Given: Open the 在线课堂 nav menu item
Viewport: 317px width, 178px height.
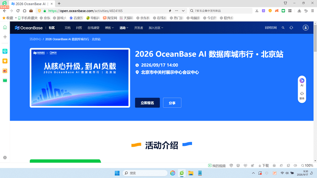Looking at the screenshot, I should pos(93,28).
